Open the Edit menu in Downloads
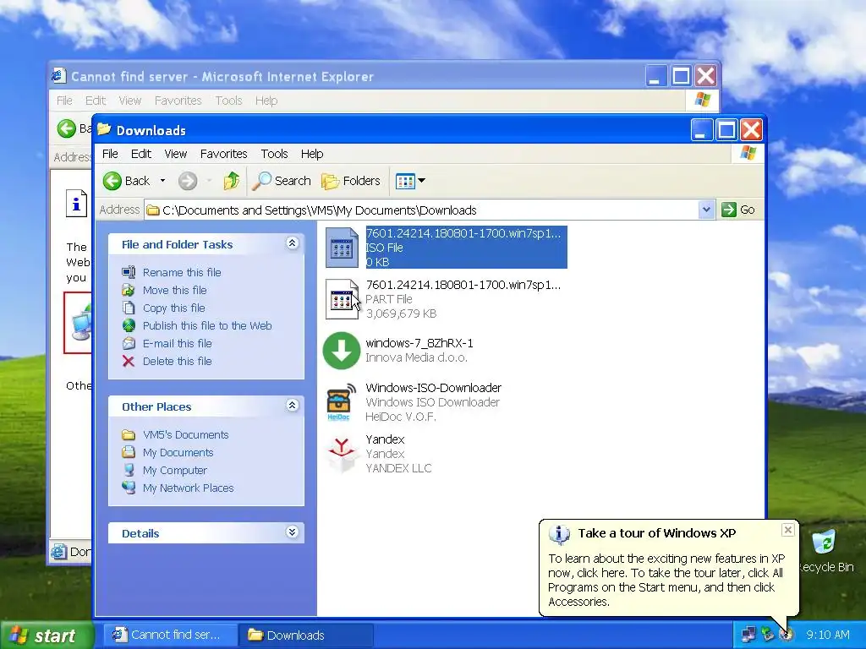 141,154
